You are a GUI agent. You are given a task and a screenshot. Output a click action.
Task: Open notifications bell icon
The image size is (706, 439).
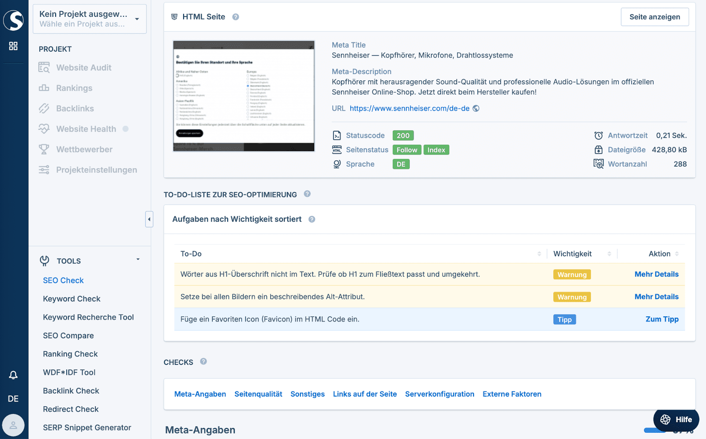click(x=13, y=375)
